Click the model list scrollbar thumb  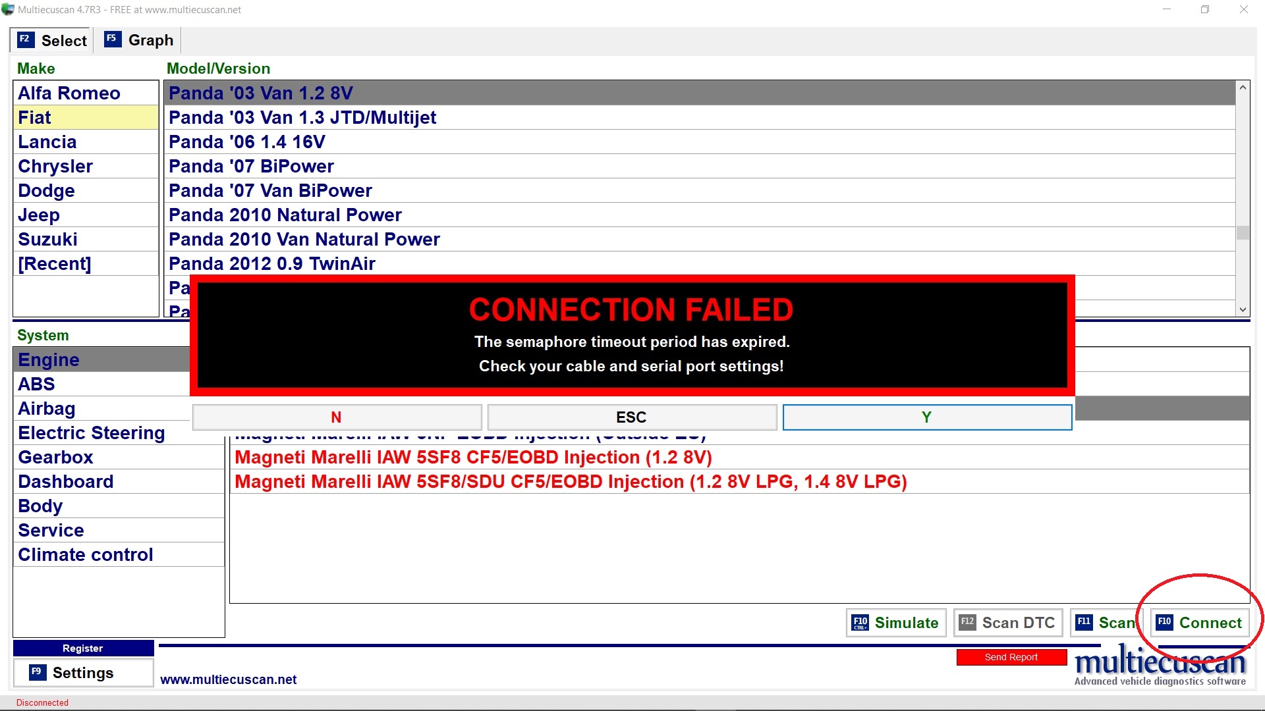[1243, 232]
